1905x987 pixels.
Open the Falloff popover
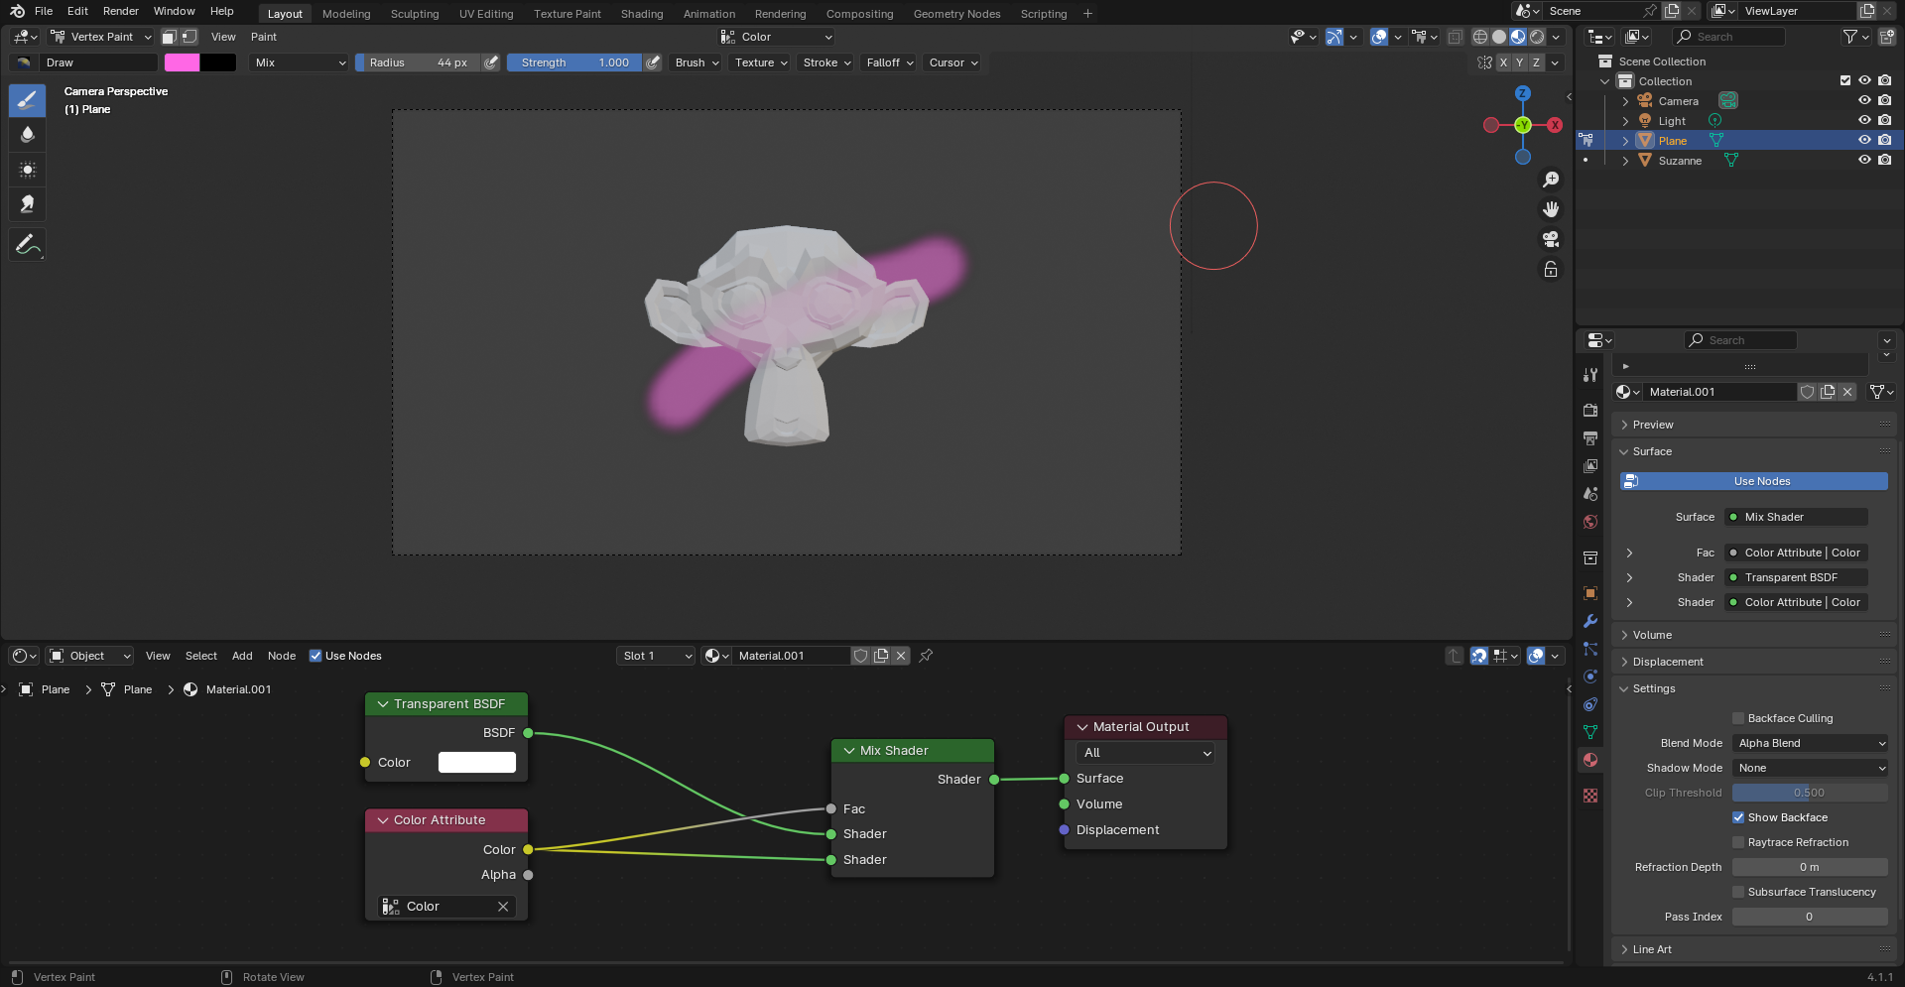889,62
